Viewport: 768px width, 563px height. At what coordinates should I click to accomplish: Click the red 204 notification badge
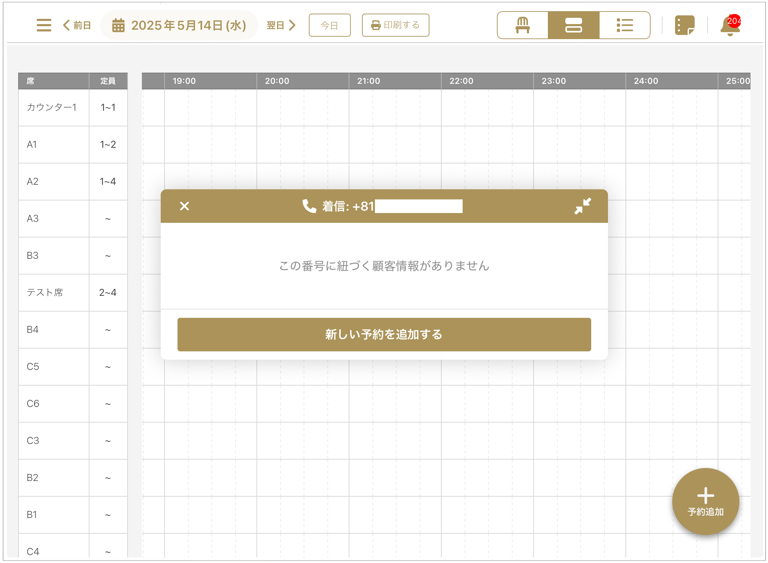(x=734, y=21)
